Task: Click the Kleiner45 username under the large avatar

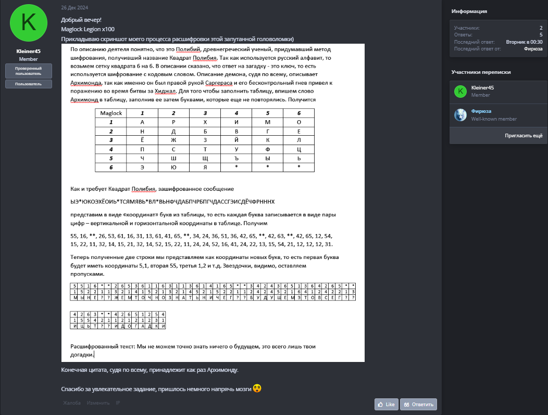Action: pos(29,51)
